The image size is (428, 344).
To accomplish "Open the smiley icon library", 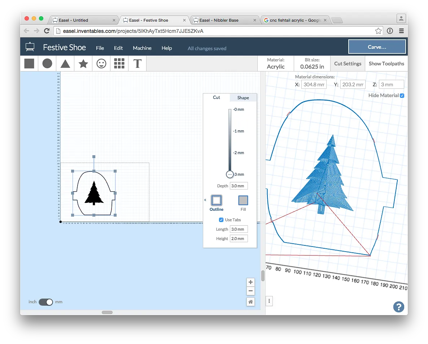I will [101, 64].
